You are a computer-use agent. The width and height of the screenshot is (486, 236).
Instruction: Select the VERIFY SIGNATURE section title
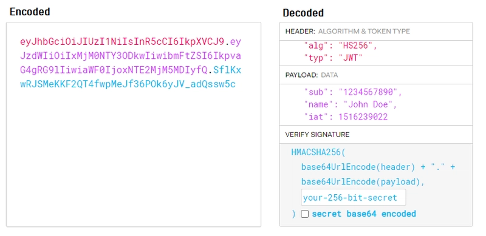click(x=317, y=135)
